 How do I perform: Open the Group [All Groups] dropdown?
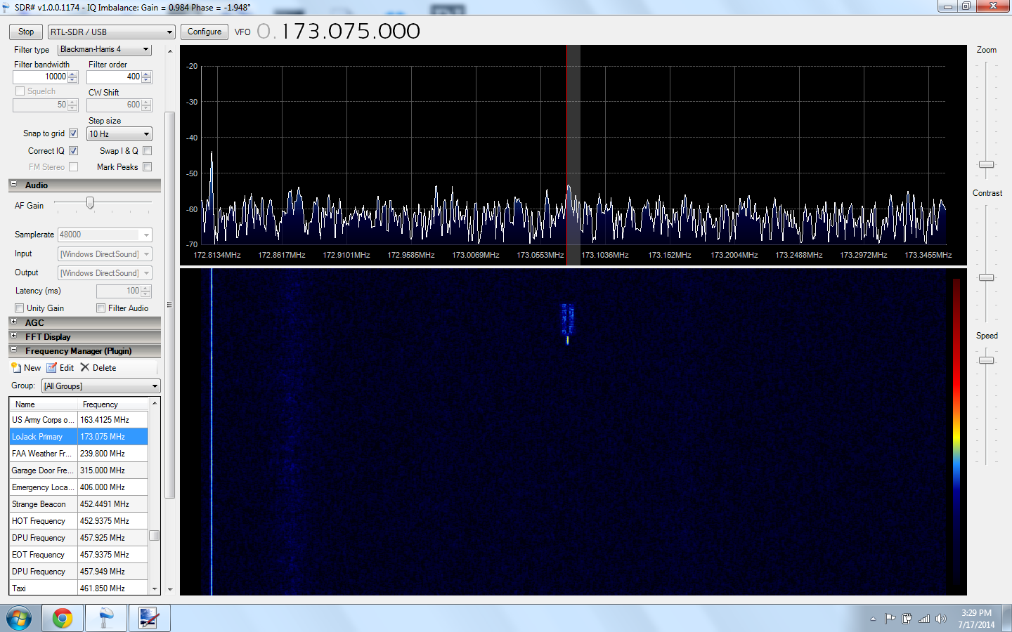tap(101, 386)
